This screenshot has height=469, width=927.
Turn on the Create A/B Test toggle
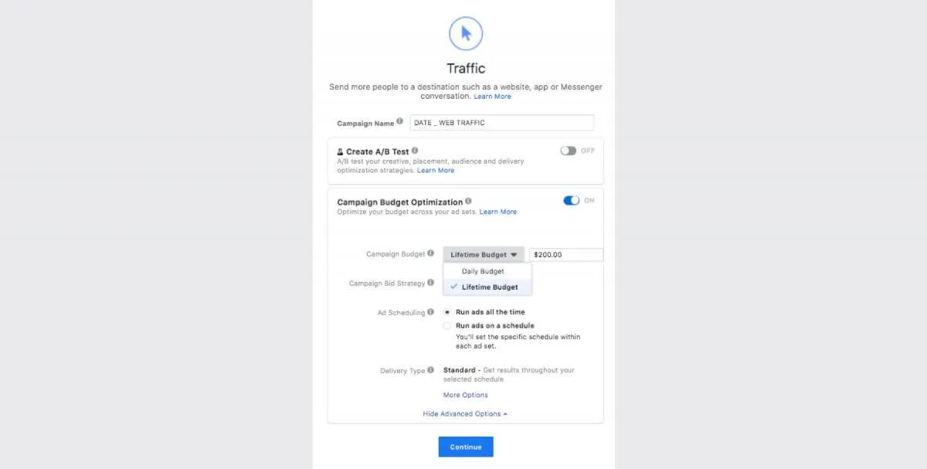(x=569, y=151)
